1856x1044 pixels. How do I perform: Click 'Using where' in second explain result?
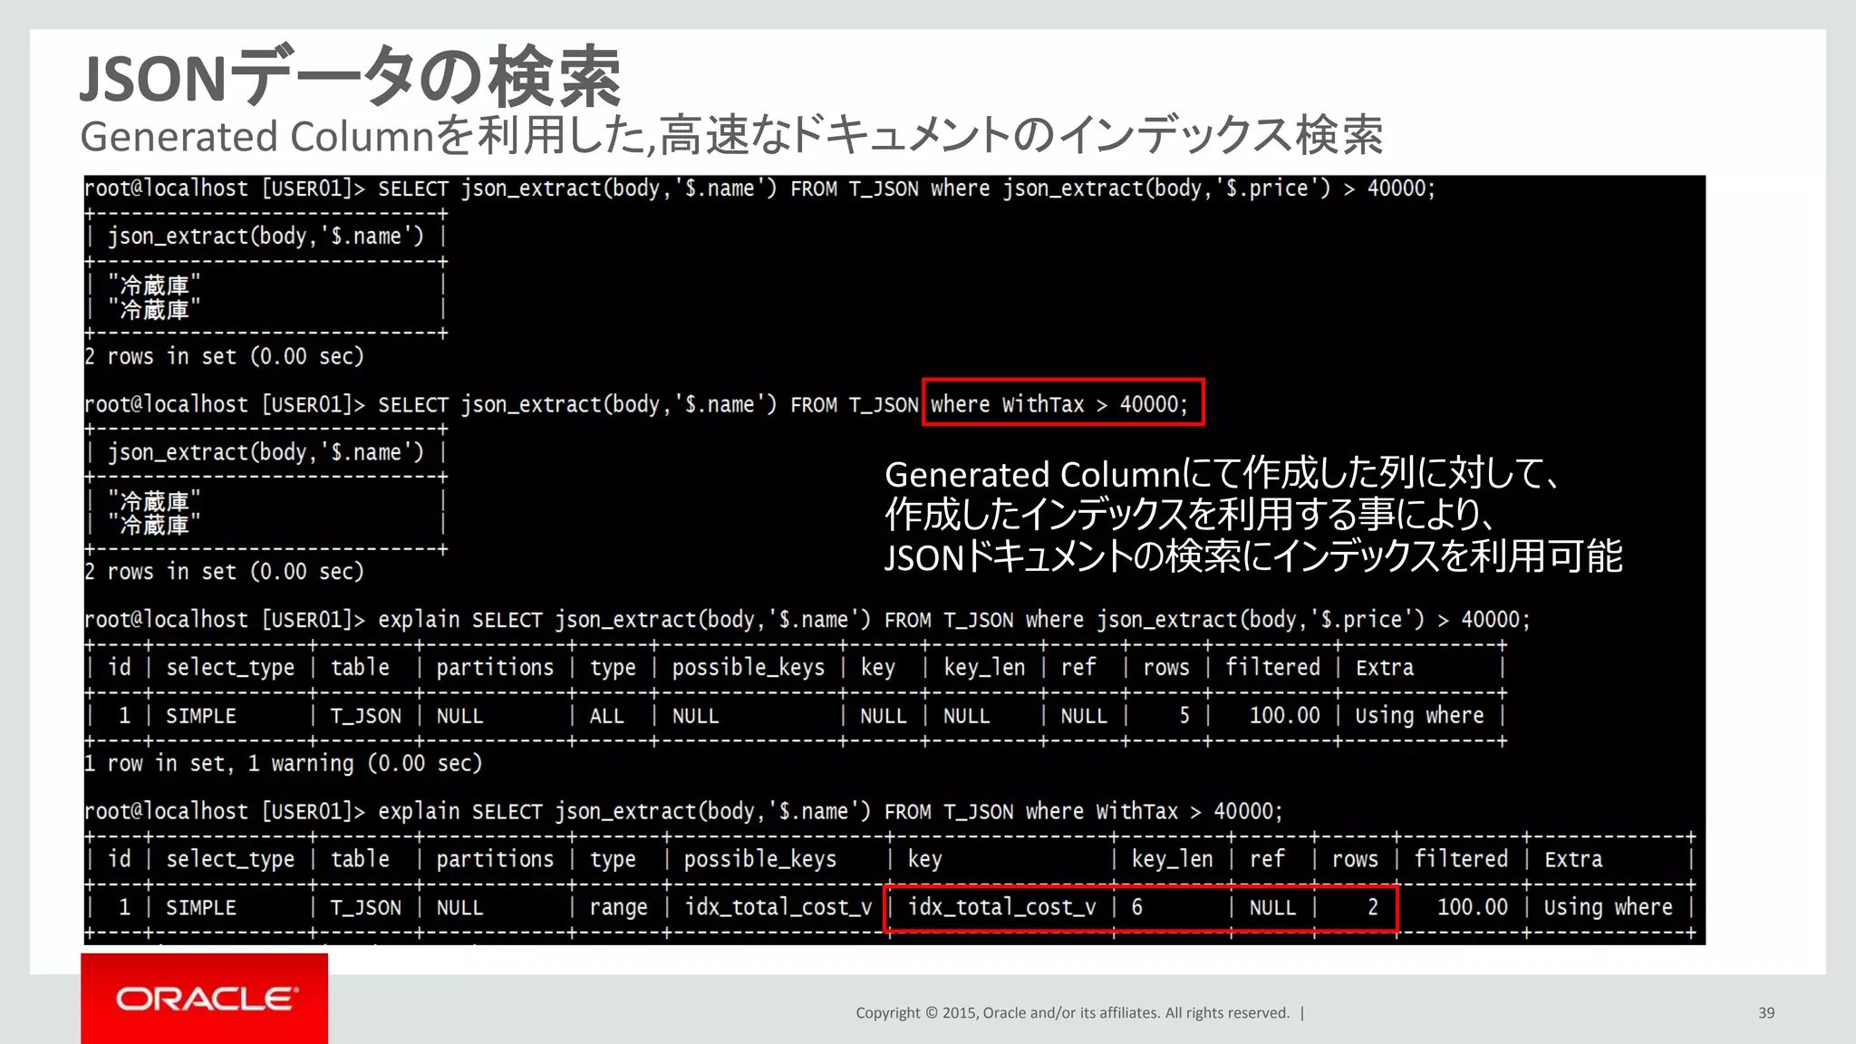pos(1608,907)
